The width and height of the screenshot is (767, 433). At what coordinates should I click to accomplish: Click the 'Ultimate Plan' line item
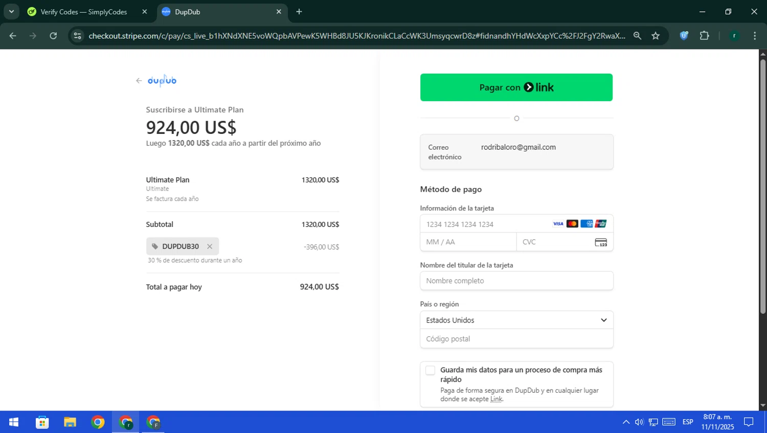[x=168, y=180]
